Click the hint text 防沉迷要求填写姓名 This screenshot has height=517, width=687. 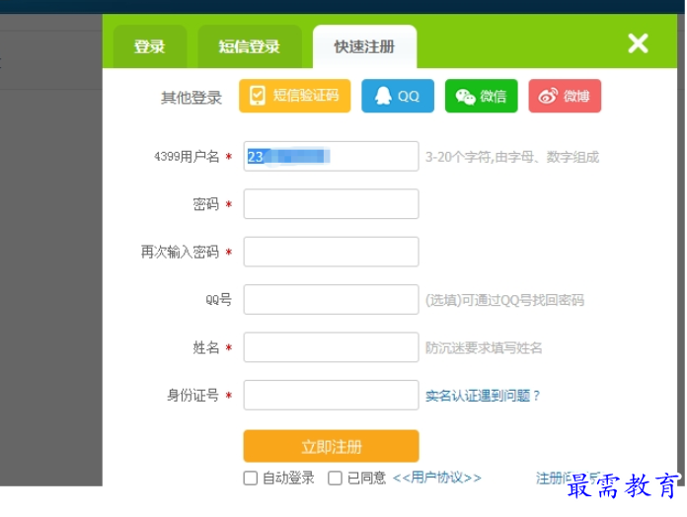[484, 348]
